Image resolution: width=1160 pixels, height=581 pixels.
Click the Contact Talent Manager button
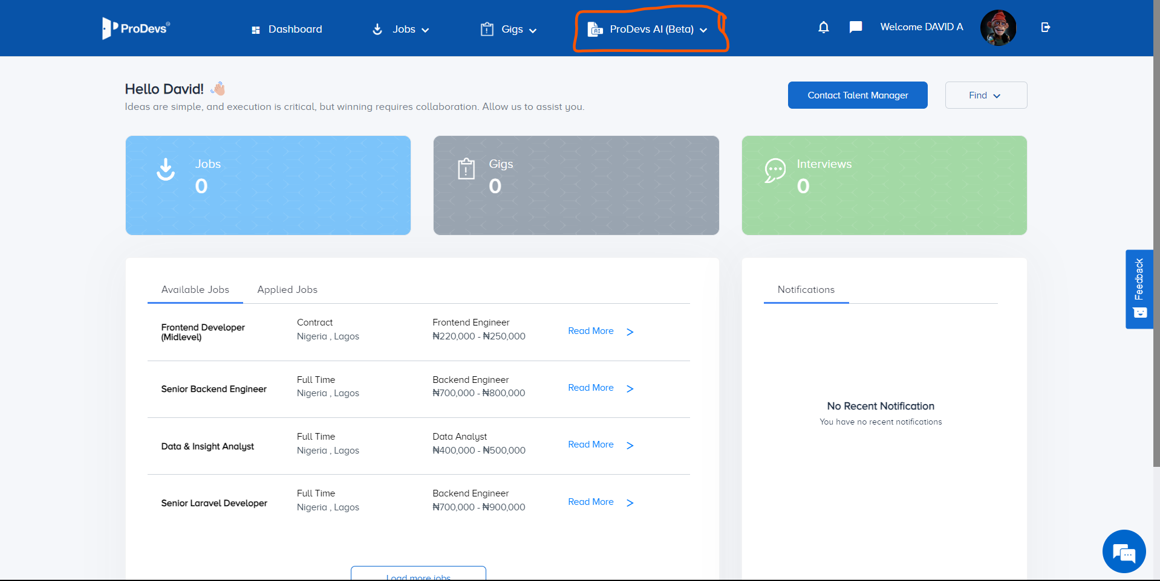pos(857,95)
